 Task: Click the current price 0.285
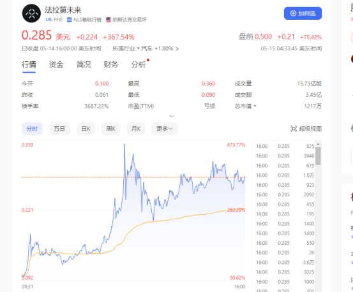click(36, 35)
